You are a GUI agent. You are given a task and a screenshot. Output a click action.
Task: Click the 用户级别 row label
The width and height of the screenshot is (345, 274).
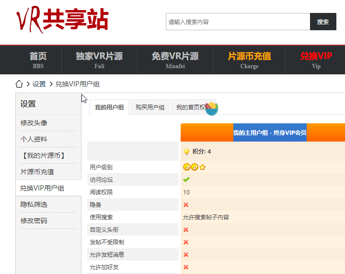(x=101, y=167)
